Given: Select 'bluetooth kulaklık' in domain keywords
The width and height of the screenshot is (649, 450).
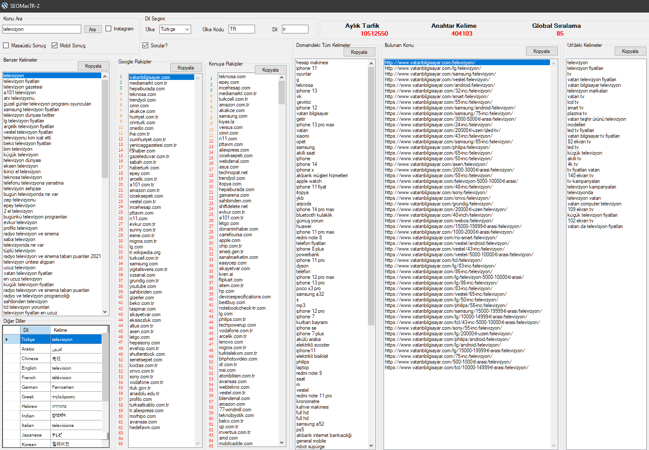Looking at the screenshot, I should (314, 215).
